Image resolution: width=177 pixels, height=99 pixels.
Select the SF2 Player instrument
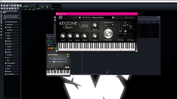coord(12,55)
